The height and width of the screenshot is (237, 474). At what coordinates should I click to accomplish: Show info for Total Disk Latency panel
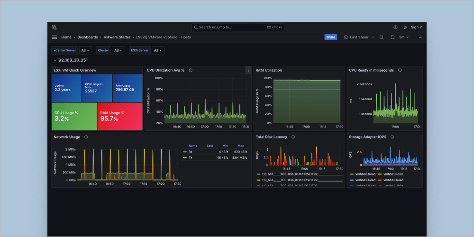pos(293,137)
